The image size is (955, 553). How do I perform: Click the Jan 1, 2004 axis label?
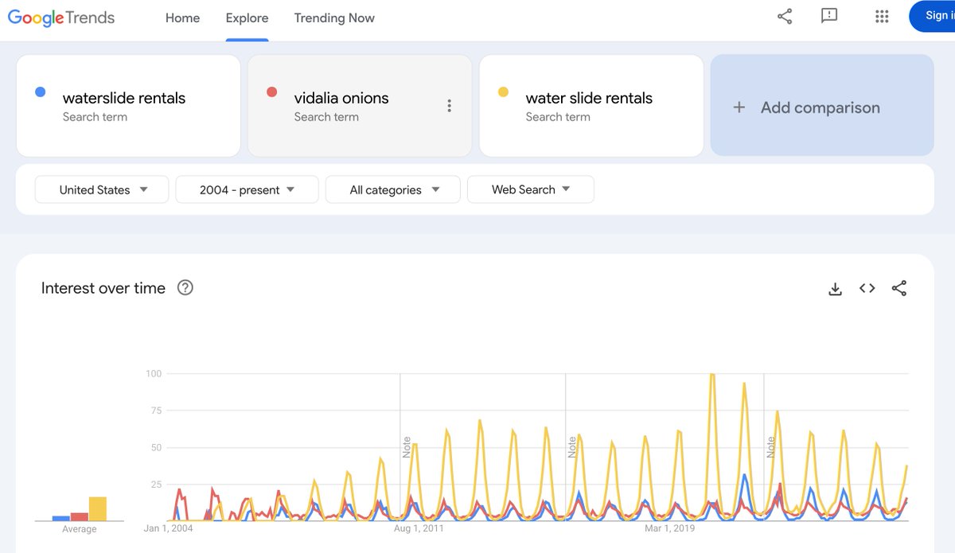(x=168, y=528)
